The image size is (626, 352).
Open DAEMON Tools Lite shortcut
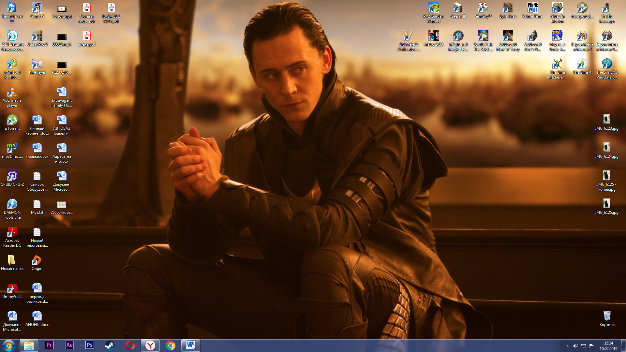point(12,209)
